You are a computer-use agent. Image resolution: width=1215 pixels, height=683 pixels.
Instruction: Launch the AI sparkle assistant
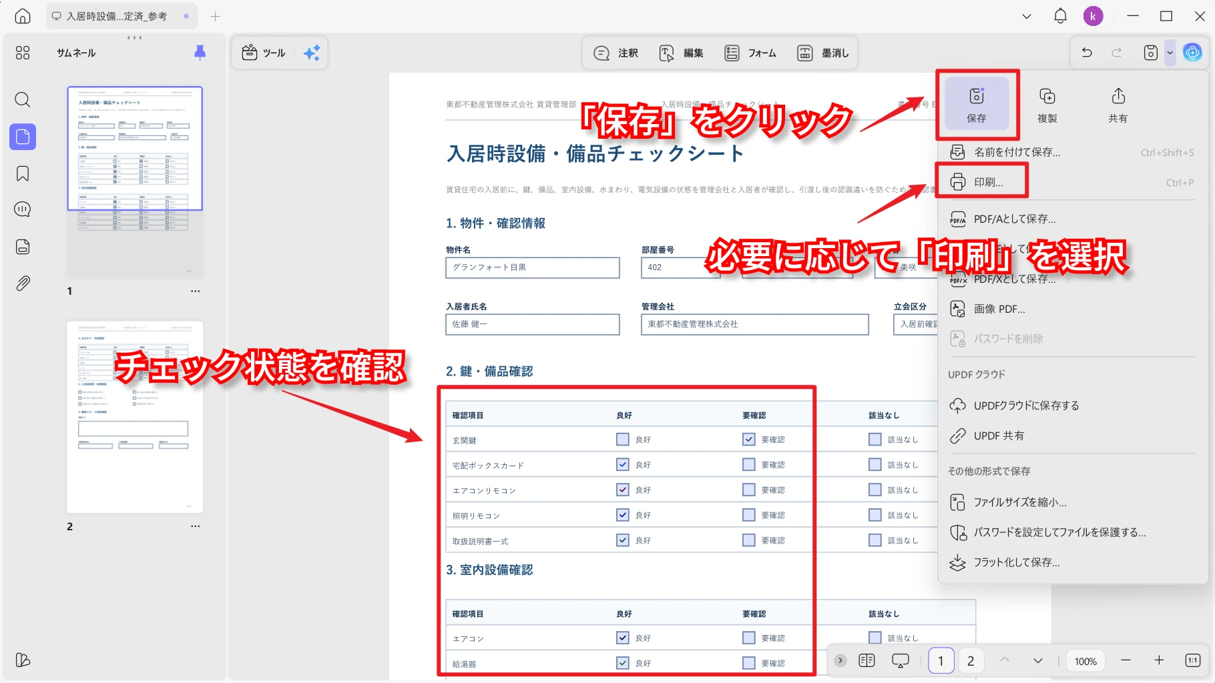pos(312,53)
